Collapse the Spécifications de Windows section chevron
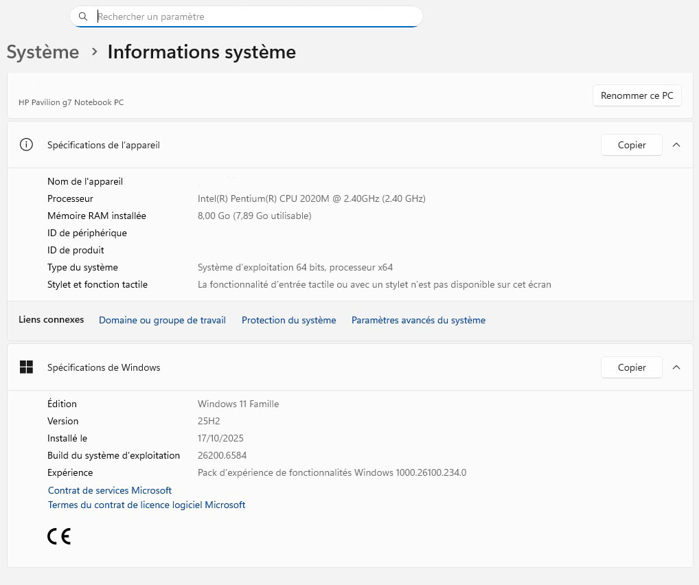Viewport: 699px width, 585px height. 676,367
